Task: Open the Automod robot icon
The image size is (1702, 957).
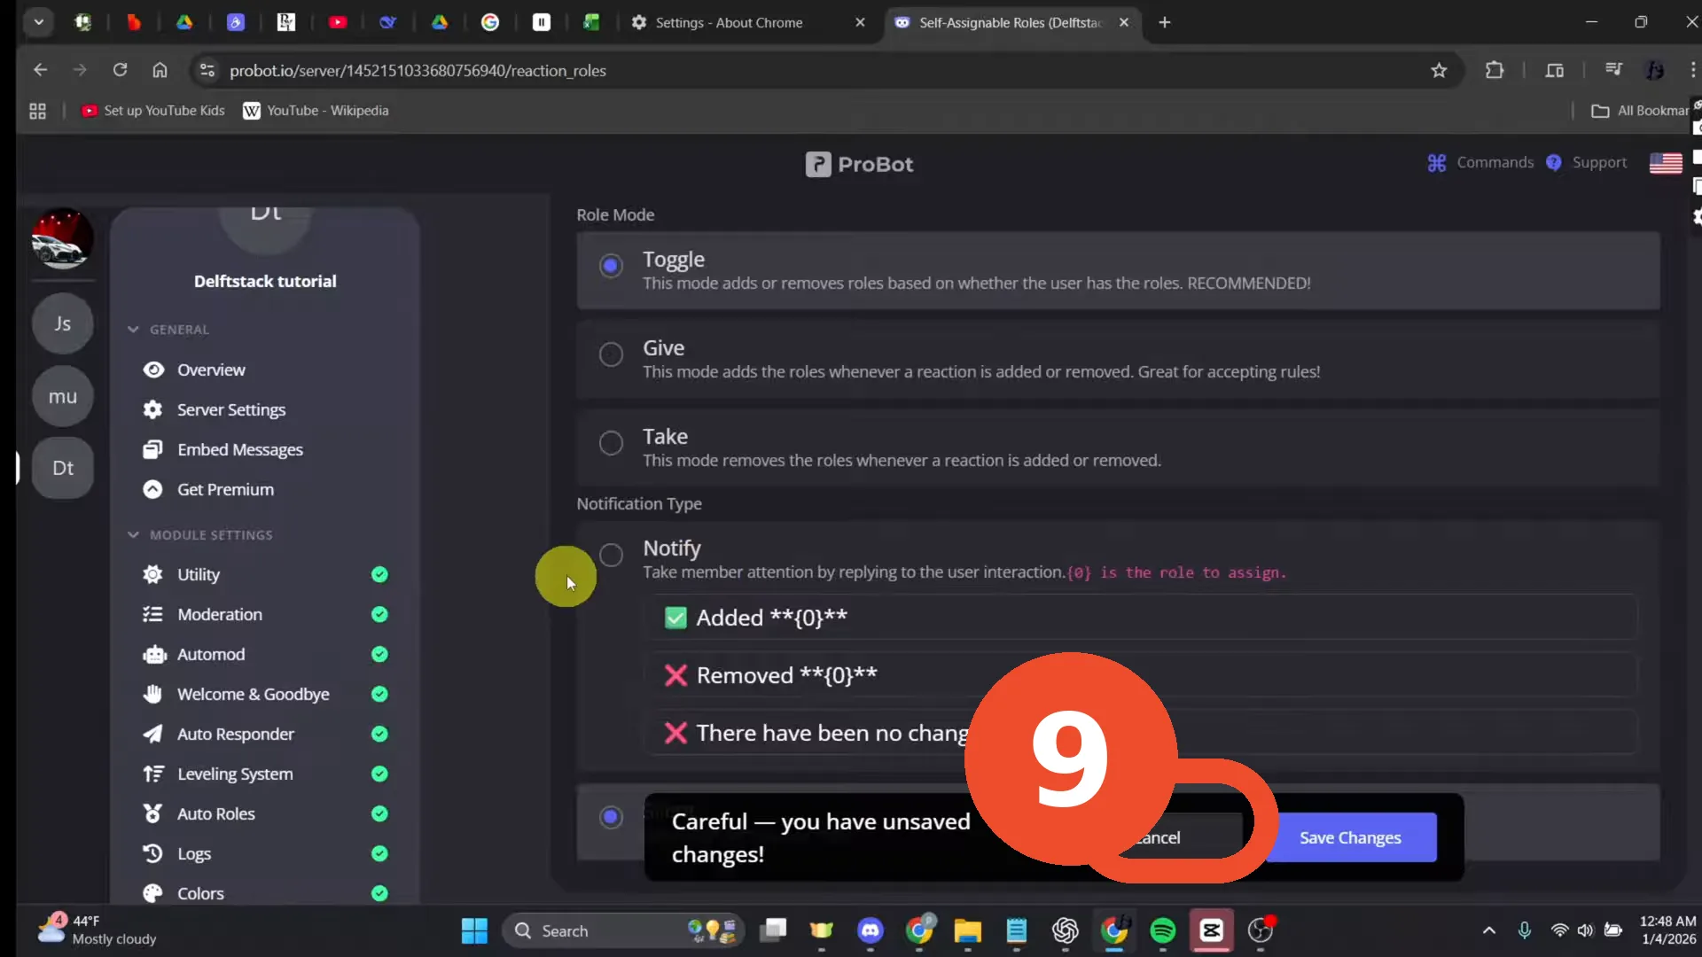Action: pos(154,654)
